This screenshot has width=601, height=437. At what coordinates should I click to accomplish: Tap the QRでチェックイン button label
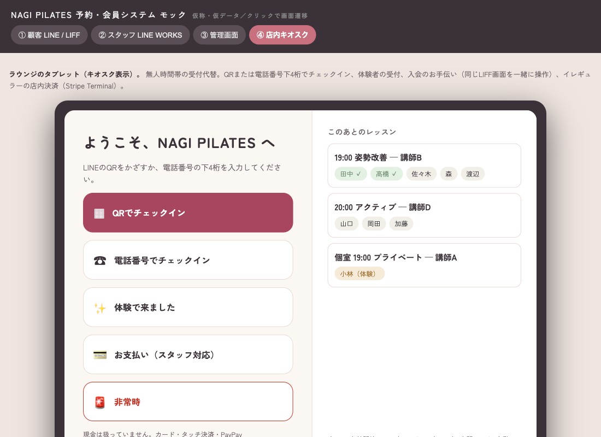149,213
